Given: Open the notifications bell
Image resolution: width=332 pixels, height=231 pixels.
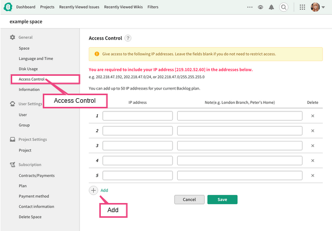Looking at the screenshot, I should [271, 7].
